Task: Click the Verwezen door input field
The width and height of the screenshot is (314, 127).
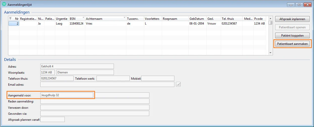Action: (95, 107)
